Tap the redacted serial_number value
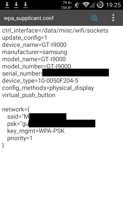Screen dimensions: 123x205 (x=76, y=73)
